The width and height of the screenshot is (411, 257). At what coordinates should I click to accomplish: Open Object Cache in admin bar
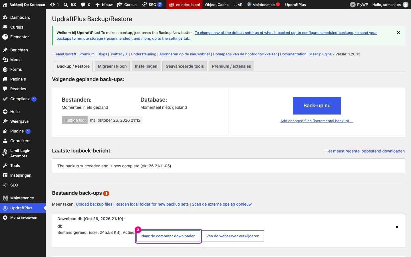(217, 5)
